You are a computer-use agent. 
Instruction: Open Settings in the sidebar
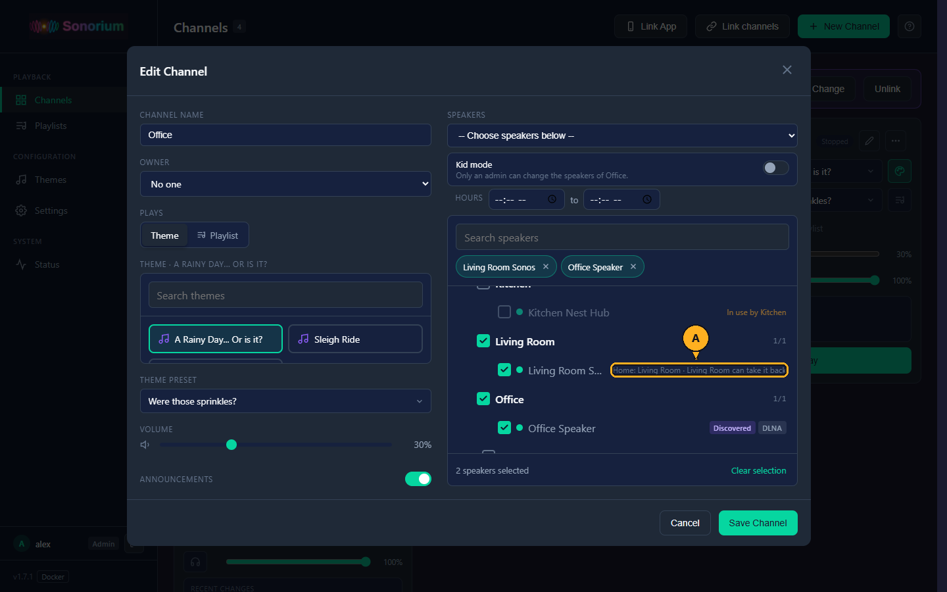pyautogui.click(x=64, y=210)
